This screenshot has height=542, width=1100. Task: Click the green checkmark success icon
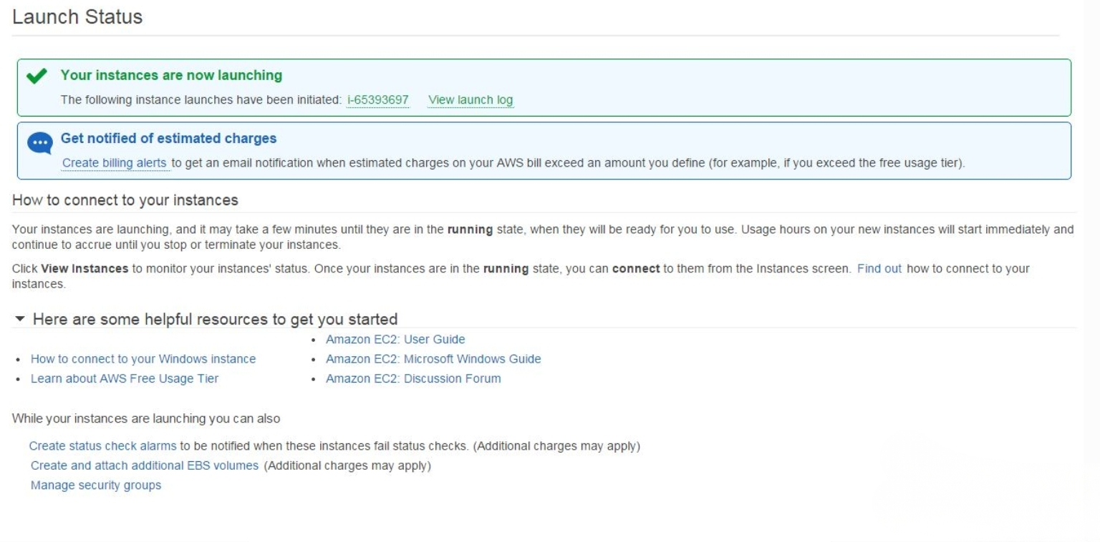coord(35,76)
